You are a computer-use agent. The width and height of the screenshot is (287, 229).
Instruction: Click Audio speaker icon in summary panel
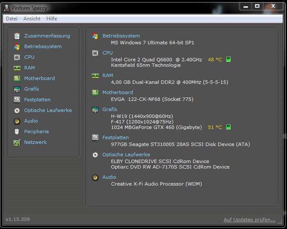[x=95, y=177]
